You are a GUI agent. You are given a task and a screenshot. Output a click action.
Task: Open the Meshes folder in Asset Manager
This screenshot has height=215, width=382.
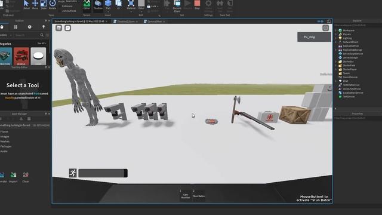click(x=5, y=142)
